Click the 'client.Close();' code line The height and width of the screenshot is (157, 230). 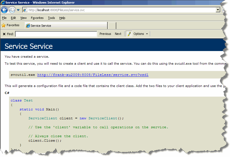(45, 141)
